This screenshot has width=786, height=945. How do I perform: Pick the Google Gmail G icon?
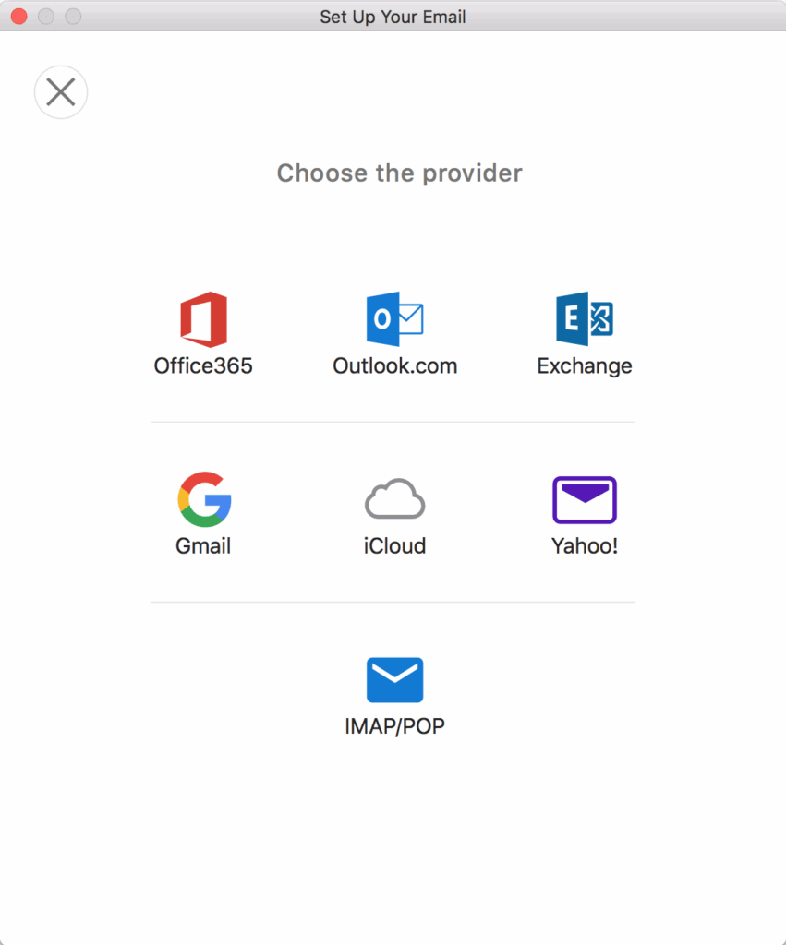(x=204, y=499)
